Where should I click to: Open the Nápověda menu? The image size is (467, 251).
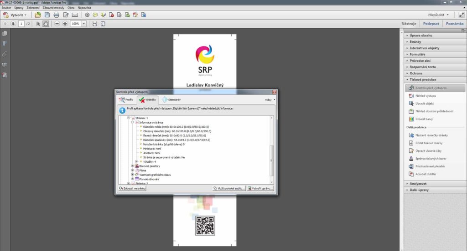84,8
